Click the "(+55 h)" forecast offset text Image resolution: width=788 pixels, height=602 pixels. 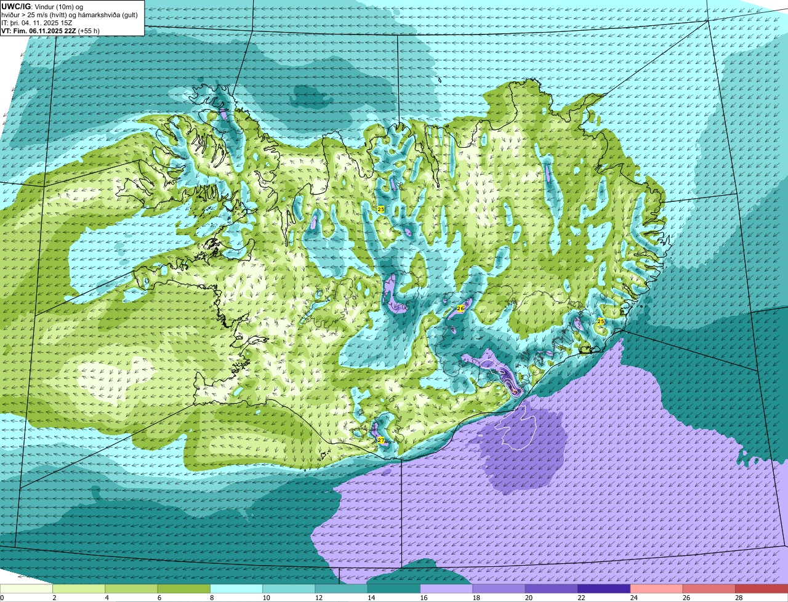[89, 31]
